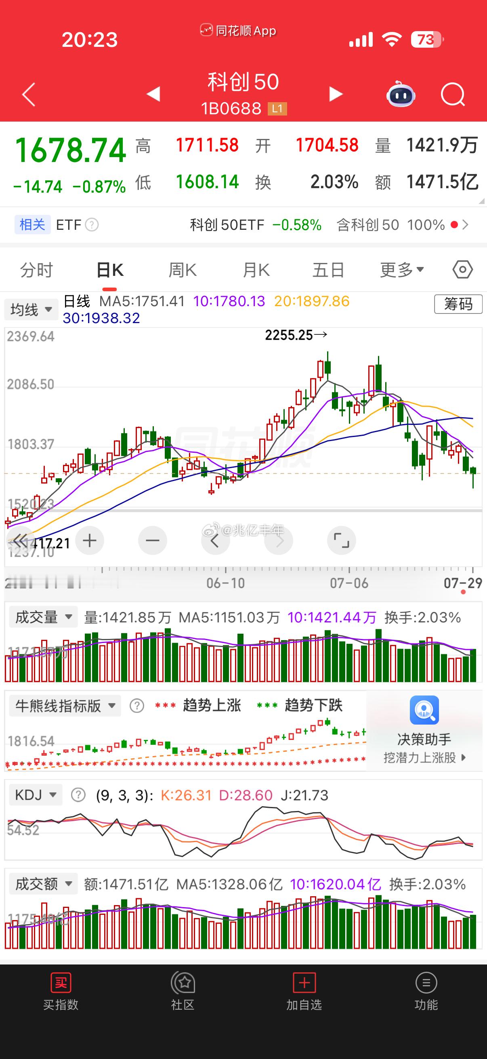Jump to earliest data double-arrow button

click(20, 541)
